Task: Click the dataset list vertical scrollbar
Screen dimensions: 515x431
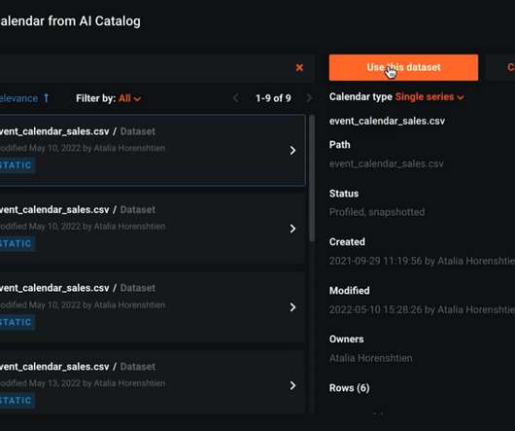Action: pos(312,178)
